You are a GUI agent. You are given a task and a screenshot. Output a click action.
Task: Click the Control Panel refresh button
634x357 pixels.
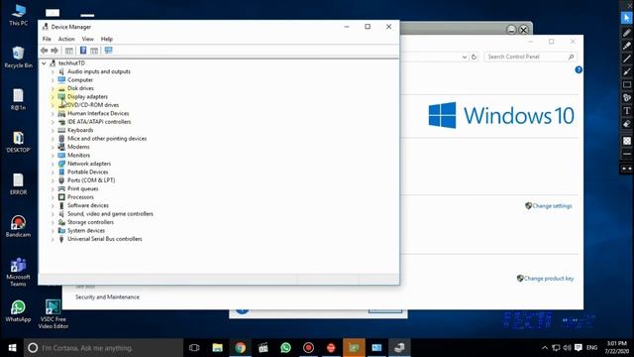(x=474, y=58)
